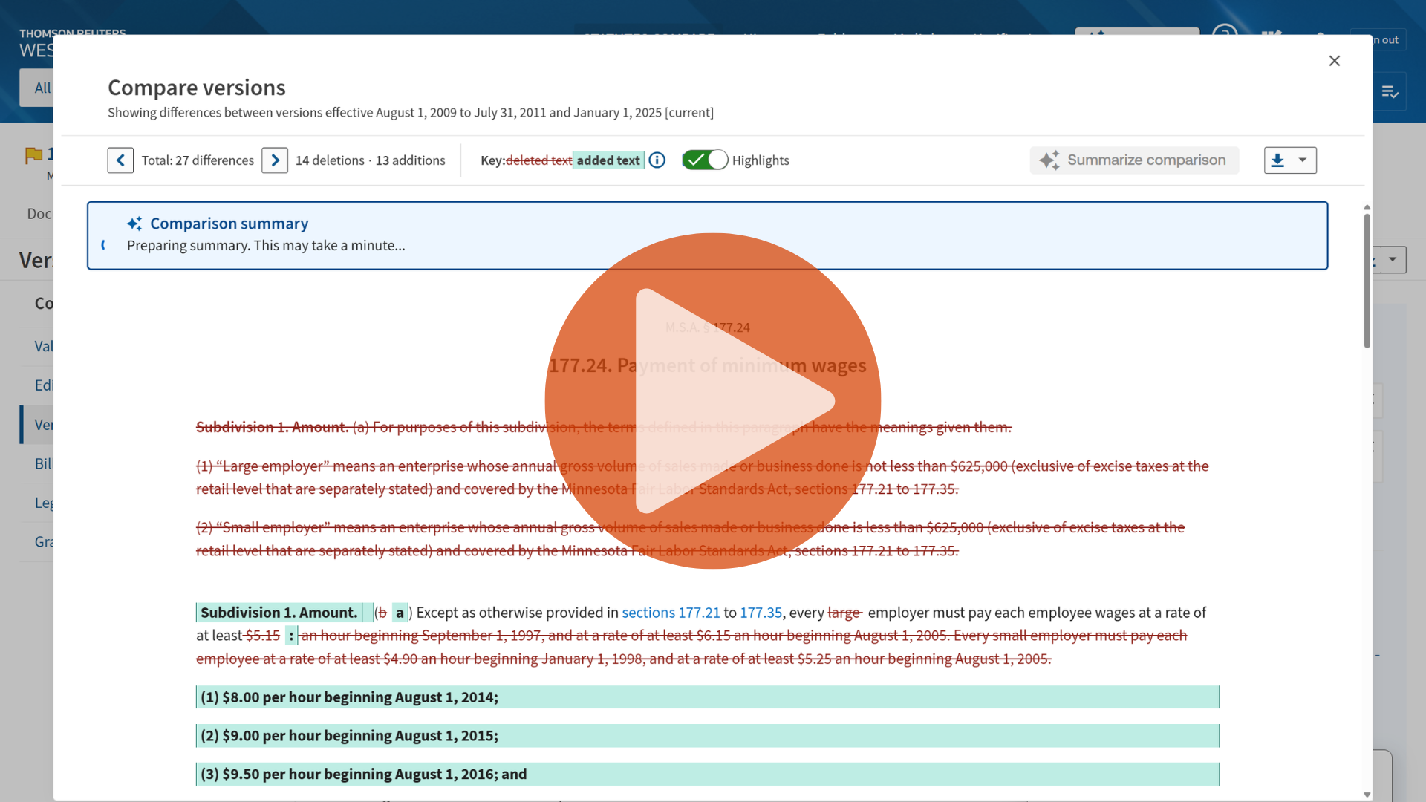Toggle the Highlights switch off
The height and width of the screenshot is (802, 1426).
point(705,160)
